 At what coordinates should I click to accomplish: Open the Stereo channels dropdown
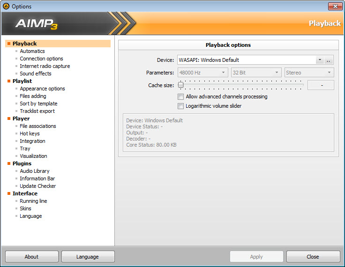coord(309,72)
